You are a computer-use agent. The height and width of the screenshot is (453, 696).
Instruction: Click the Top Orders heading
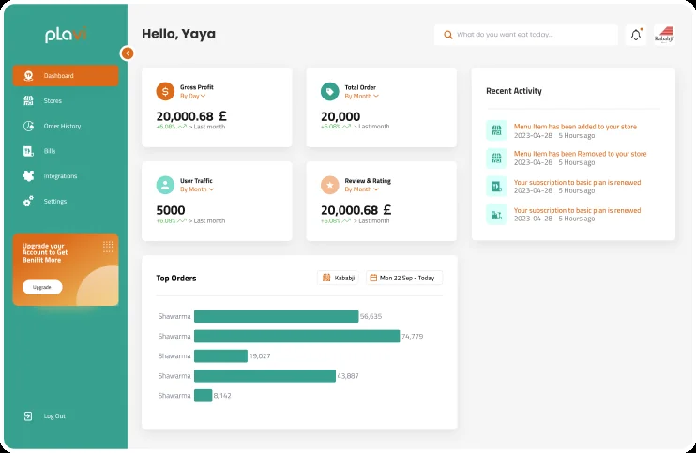tap(175, 279)
